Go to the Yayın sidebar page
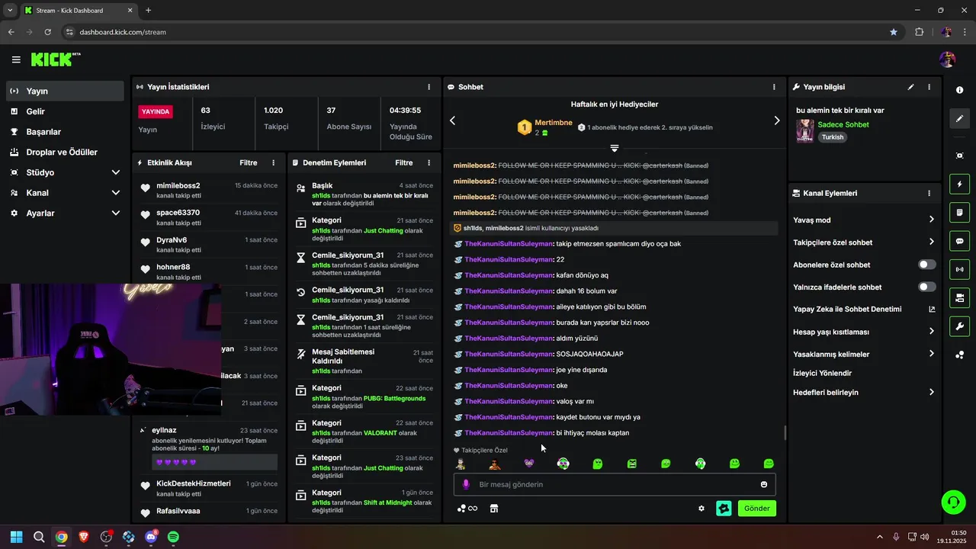This screenshot has width=976, height=549. click(65, 91)
